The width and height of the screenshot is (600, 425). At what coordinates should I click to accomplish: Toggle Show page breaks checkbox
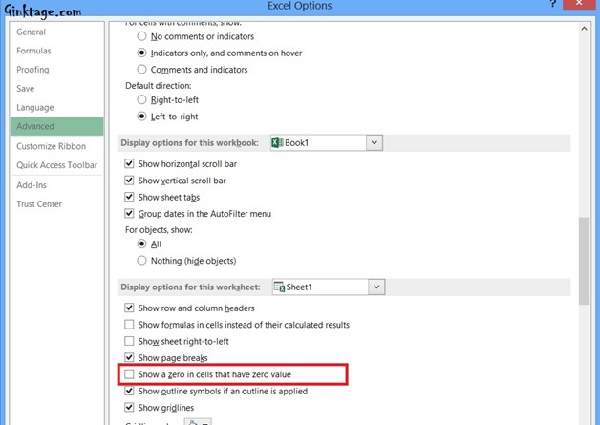point(129,358)
